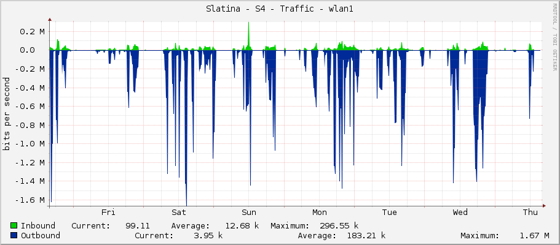Click the '0.0' y-axis value
This screenshot has height=245, width=560.
click(x=27, y=50)
